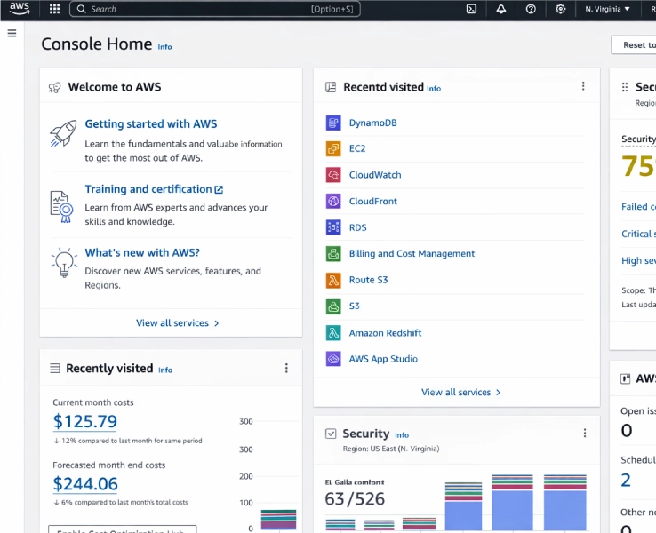Click View all services in Welcome widget

click(177, 323)
